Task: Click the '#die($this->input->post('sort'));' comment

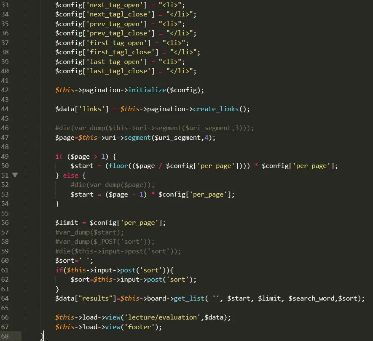Action: coord(118,251)
